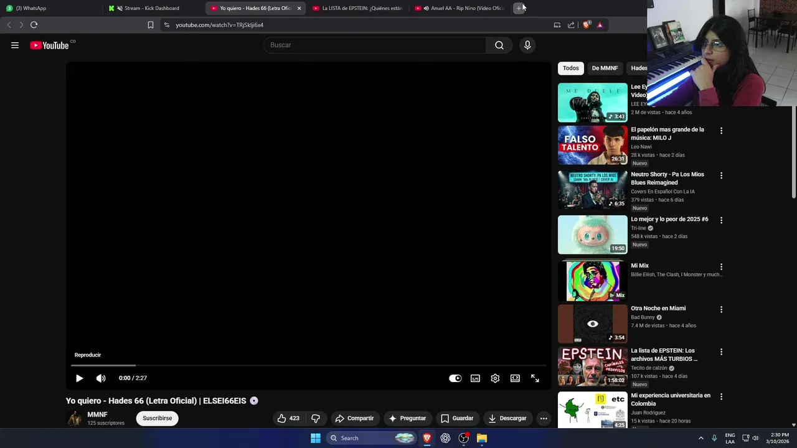
Task: Like the video with 423 likes
Action: [288, 418]
